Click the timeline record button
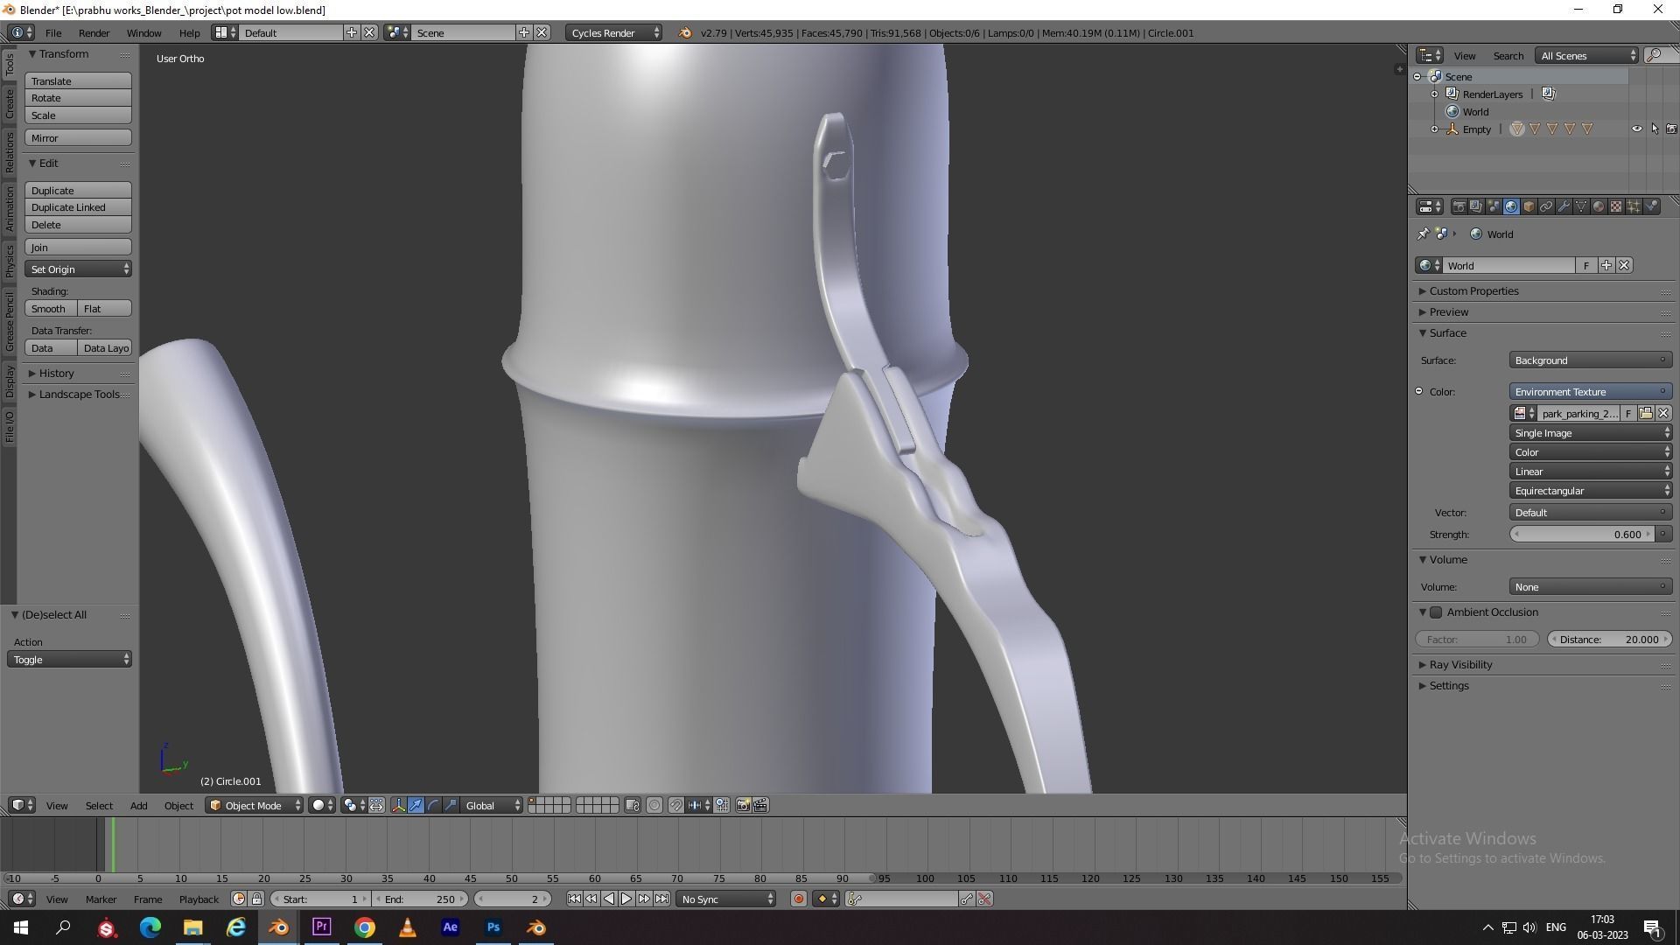Viewport: 1680px width, 945px height. coord(798,899)
